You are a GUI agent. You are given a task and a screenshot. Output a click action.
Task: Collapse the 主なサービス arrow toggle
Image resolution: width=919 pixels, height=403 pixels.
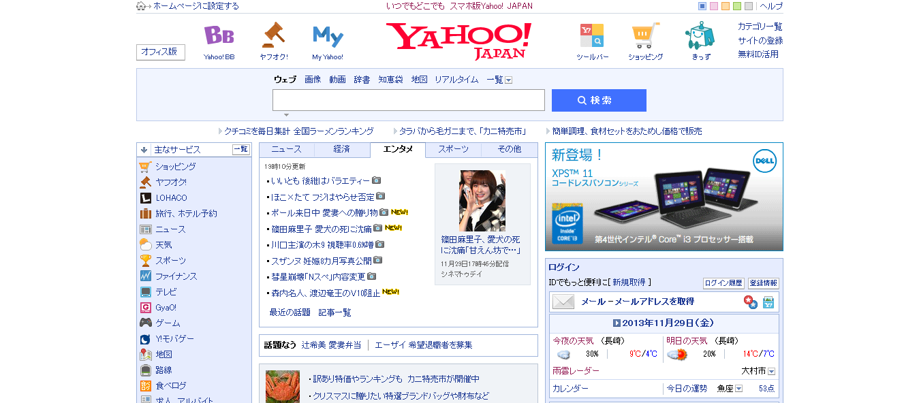[144, 150]
